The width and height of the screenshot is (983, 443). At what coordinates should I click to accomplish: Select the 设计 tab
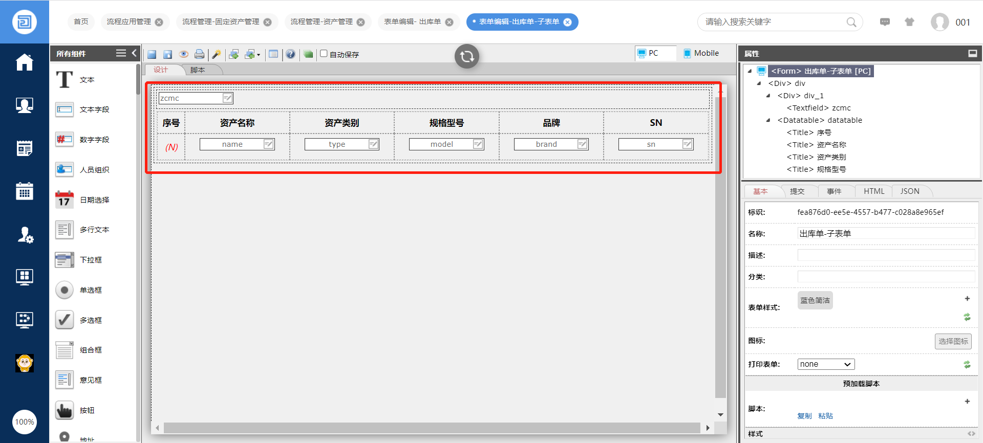click(x=161, y=70)
